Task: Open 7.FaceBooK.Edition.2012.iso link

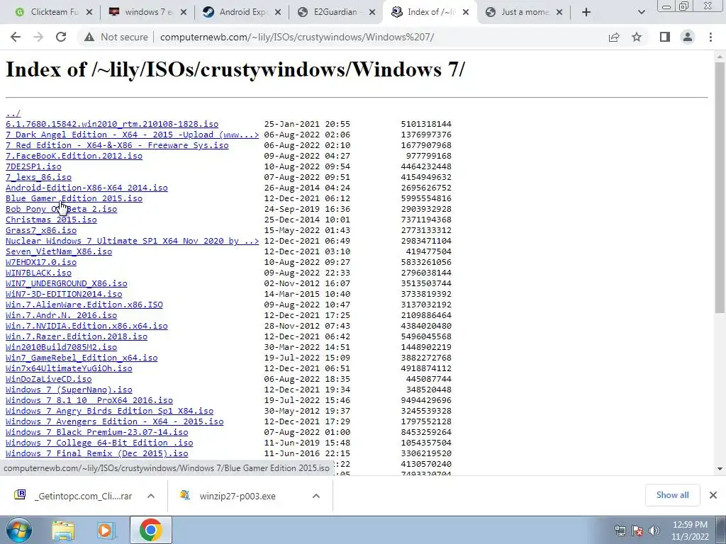Action: (74, 156)
